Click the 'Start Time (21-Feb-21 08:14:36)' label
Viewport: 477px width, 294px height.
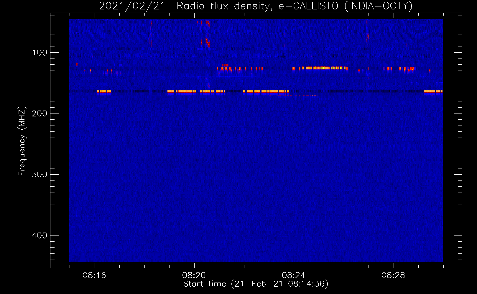[x=256, y=284]
